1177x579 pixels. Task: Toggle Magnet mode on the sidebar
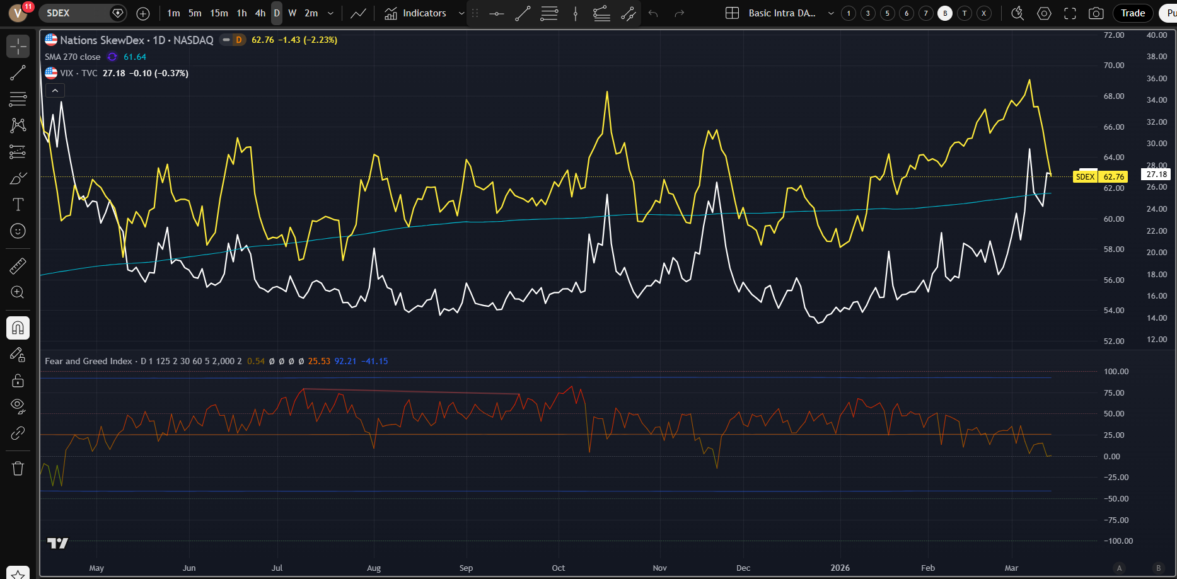(18, 328)
